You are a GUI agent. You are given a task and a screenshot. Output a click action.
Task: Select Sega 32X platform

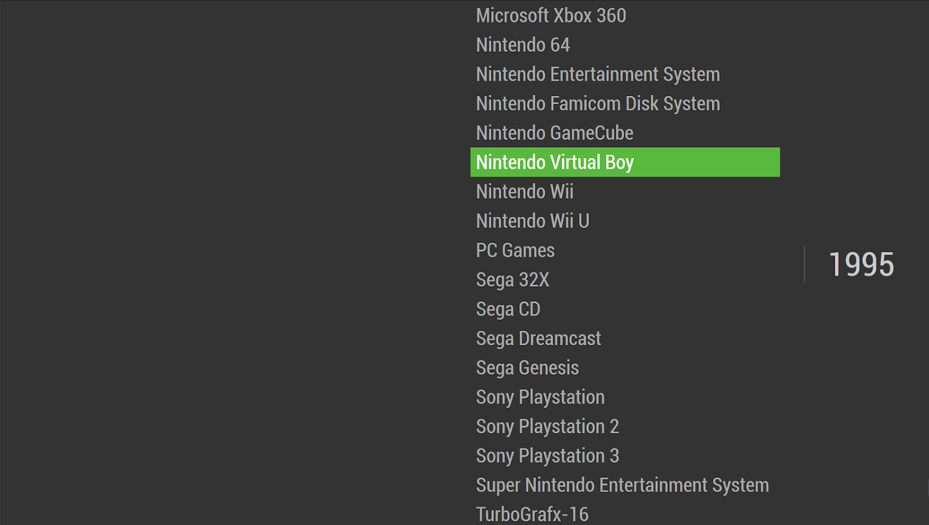point(512,280)
